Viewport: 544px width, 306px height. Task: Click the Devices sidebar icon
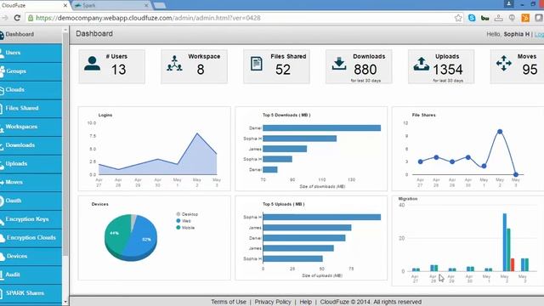pyautogui.click(x=2, y=257)
